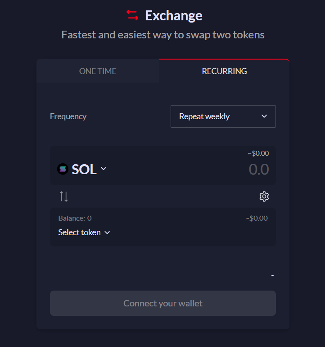The width and height of the screenshot is (325, 347).
Task: Click the Exchange page heading
Action: (x=174, y=15)
